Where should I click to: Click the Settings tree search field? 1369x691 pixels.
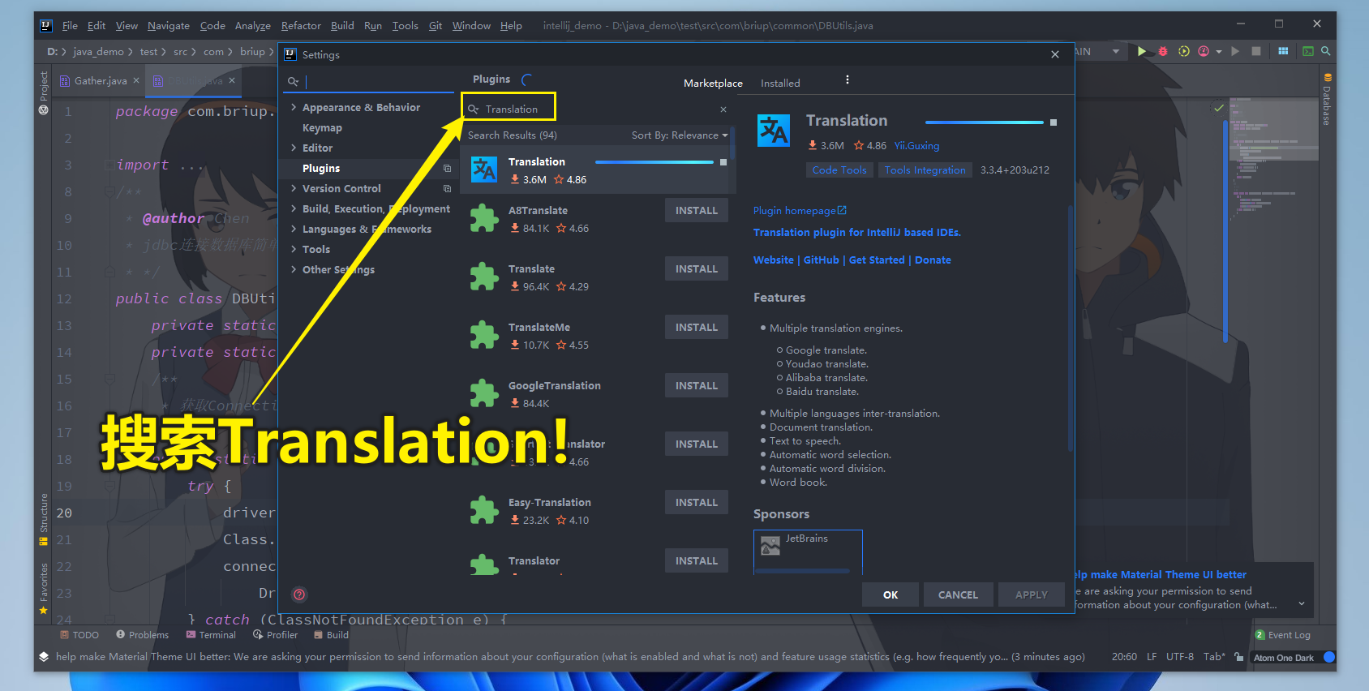click(x=370, y=81)
